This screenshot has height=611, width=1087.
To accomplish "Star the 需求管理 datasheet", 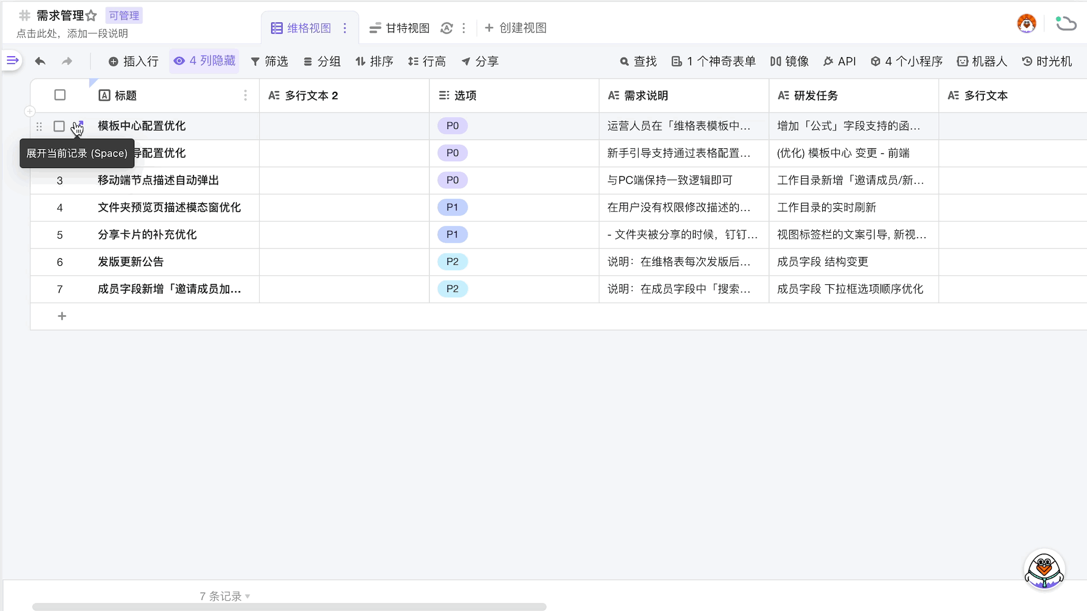I will pos(91,16).
